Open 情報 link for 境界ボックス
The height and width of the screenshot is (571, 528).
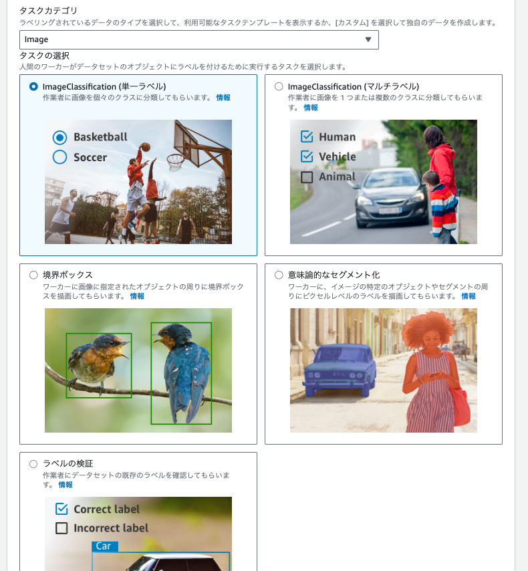click(137, 296)
